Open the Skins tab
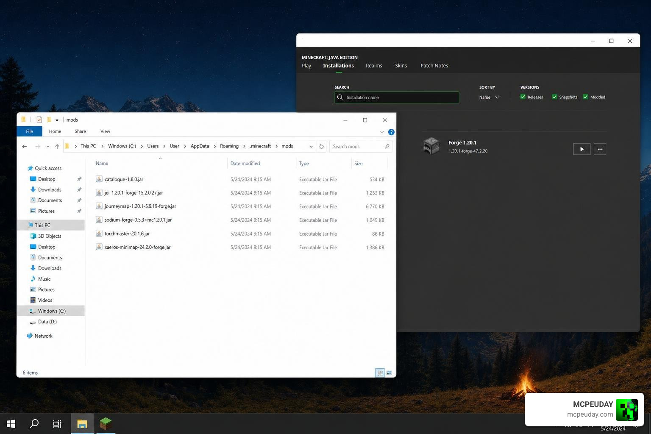651x434 pixels. pyautogui.click(x=401, y=66)
